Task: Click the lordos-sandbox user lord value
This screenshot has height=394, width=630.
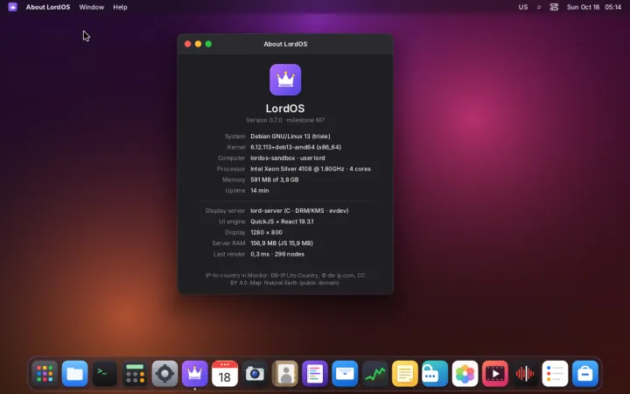Action: (x=288, y=158)
